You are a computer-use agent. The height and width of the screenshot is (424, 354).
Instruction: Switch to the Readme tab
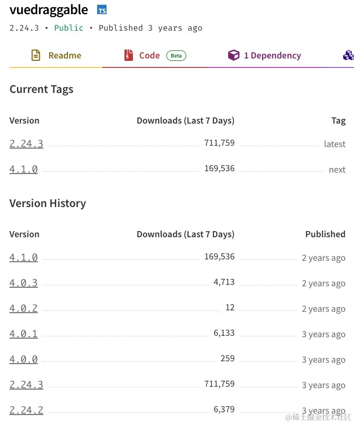coord(56,56)
